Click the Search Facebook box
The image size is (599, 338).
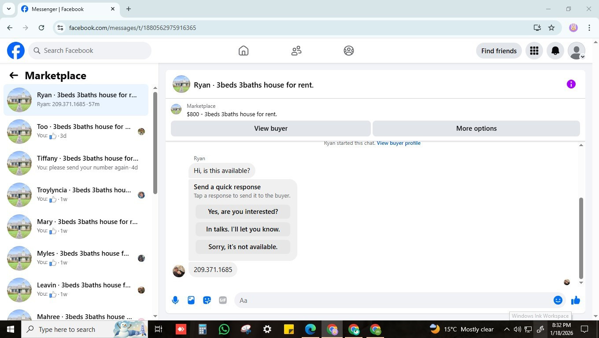[90, 51]
